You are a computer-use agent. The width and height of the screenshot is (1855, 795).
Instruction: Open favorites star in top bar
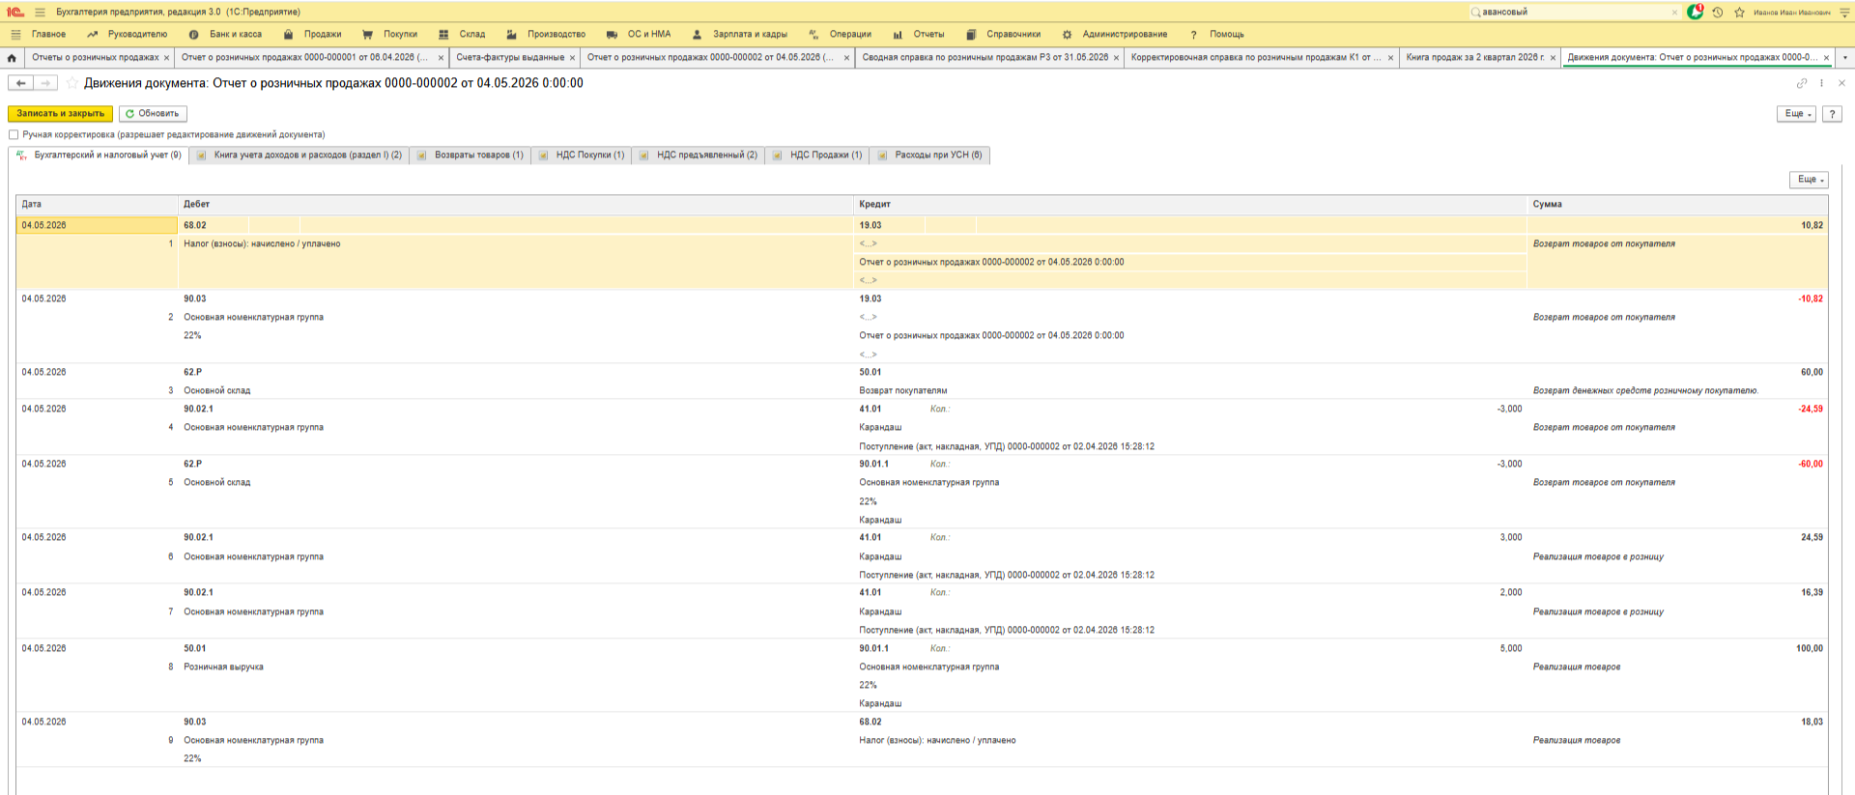[1739, 13]
